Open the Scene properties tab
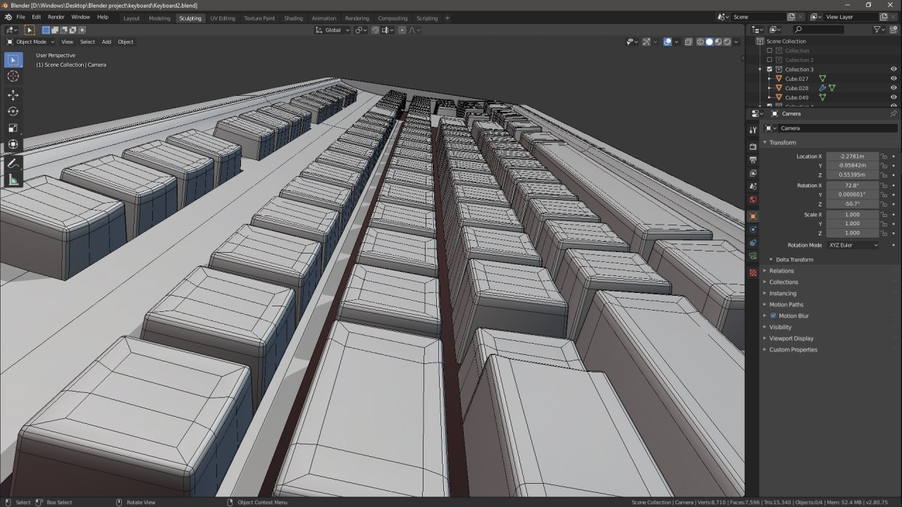 click(753, 187)
